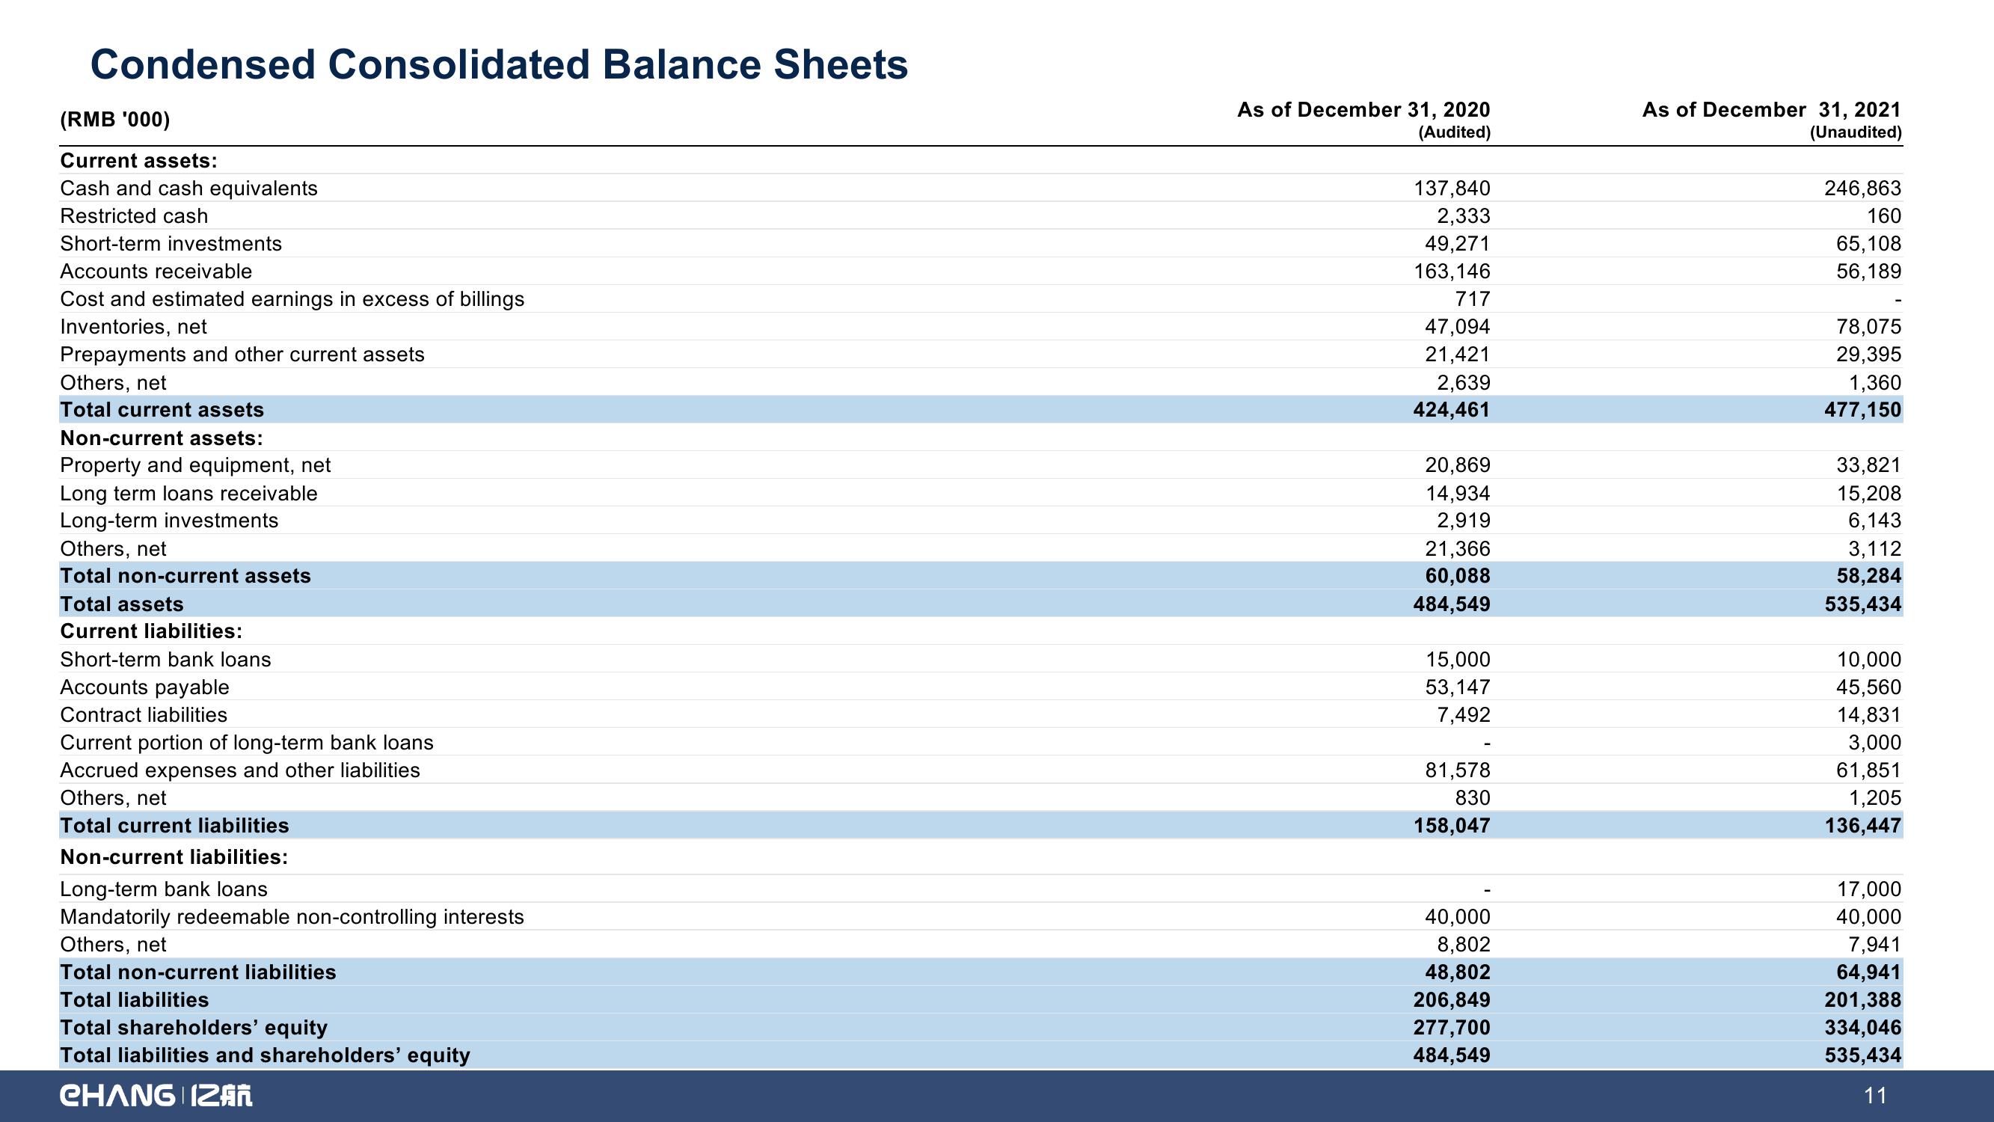Click the Total shareholders' equity label
Image resolution: width=1994 pixels, height=1122 pixels.
pyautogui.click(x=194, y=1028)
